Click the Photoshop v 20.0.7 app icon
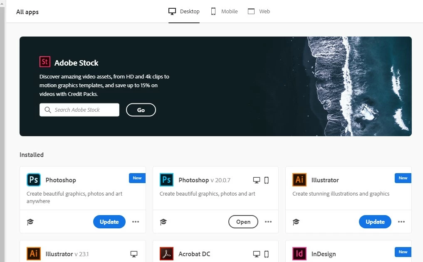 pos(166,180)
